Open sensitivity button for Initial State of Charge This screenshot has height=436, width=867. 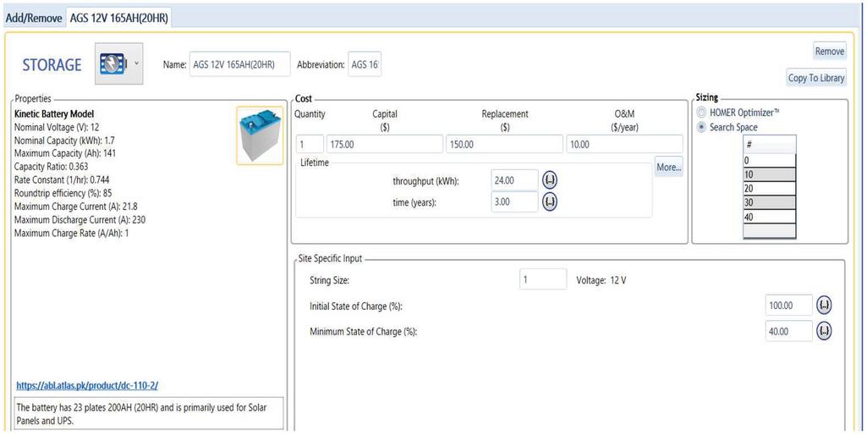click(824, 305)
